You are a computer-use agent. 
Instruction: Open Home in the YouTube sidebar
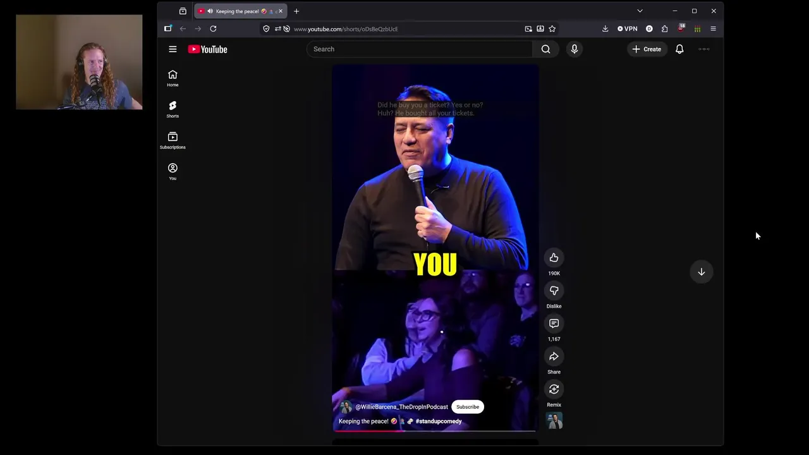point(173,78)
